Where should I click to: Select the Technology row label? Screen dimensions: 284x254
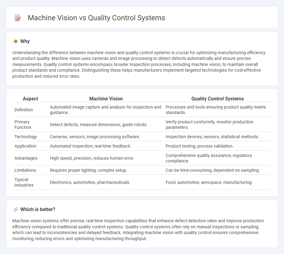point(26,137)
